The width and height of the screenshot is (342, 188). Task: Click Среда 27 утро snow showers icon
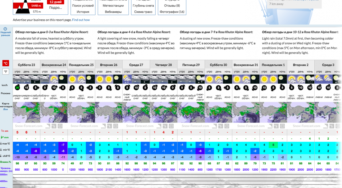(127, 78)
